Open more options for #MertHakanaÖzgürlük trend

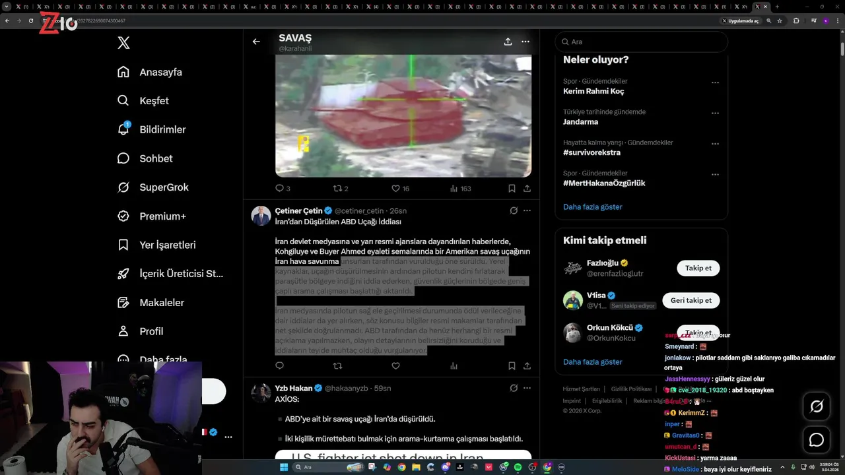tap(715, 175)
